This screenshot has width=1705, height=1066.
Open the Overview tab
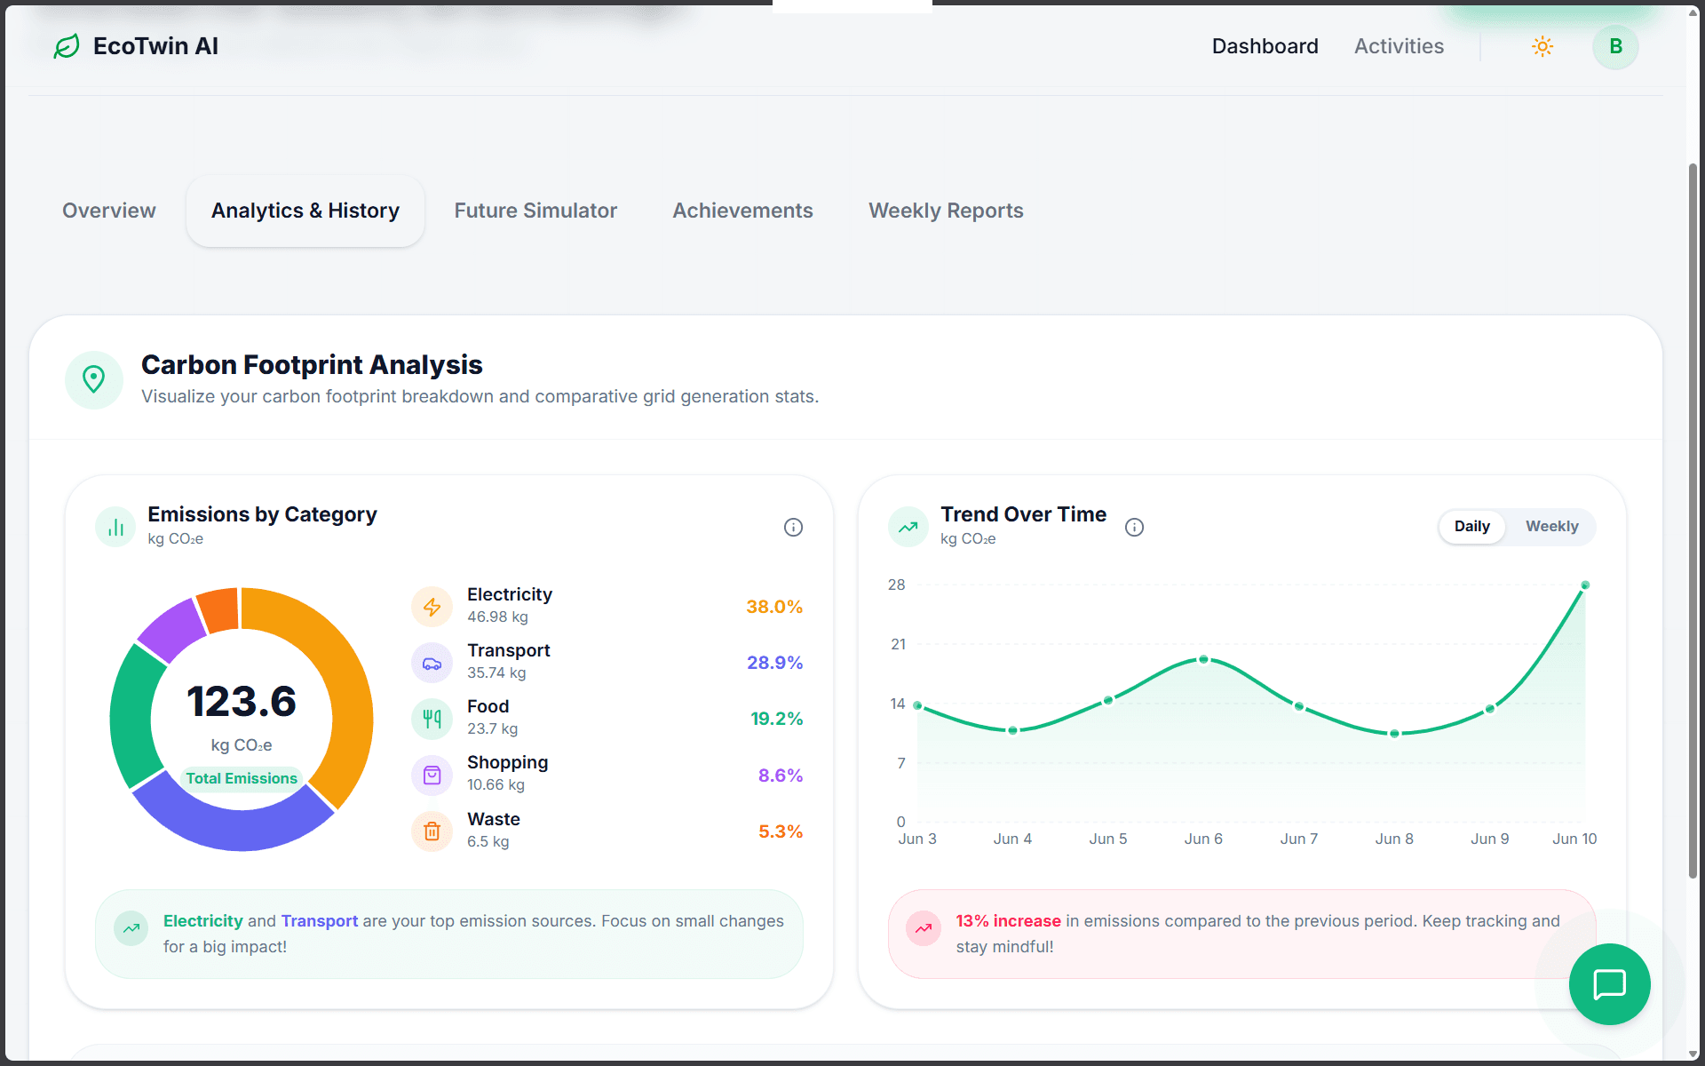[x=109, y=211]
